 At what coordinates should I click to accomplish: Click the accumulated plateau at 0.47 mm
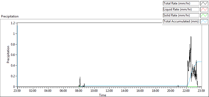(200, 62)
